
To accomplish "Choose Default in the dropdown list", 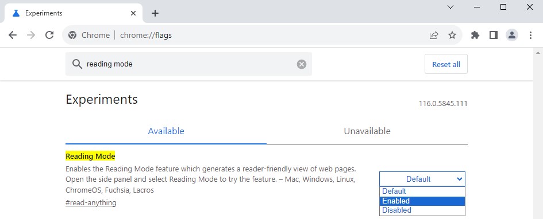I will [422, 191].
